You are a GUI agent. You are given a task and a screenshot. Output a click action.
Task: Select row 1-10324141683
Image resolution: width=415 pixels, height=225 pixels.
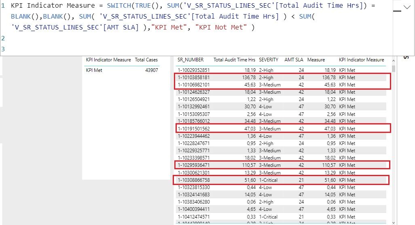[x=281, y=194]
